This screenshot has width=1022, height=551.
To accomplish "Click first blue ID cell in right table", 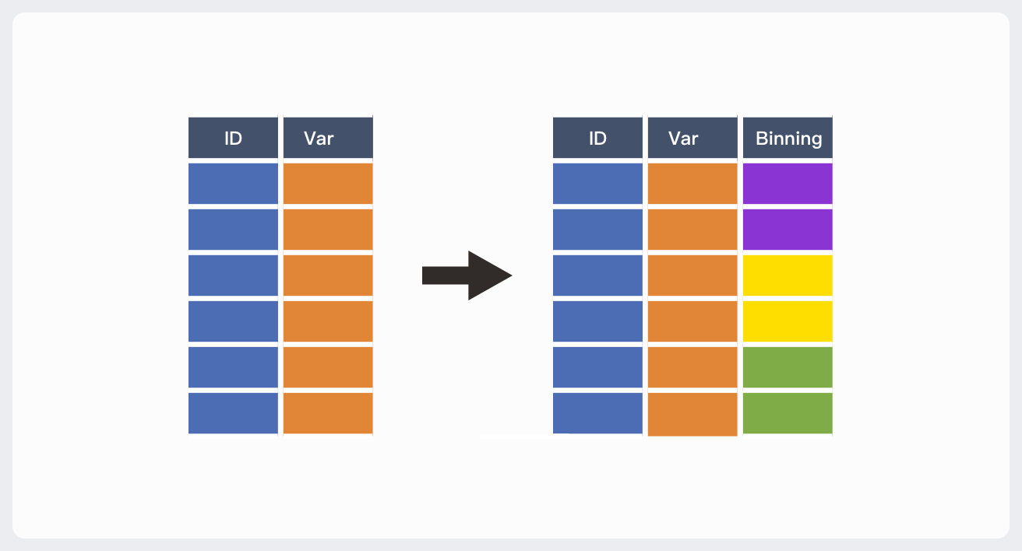I will tap(597, 183).
